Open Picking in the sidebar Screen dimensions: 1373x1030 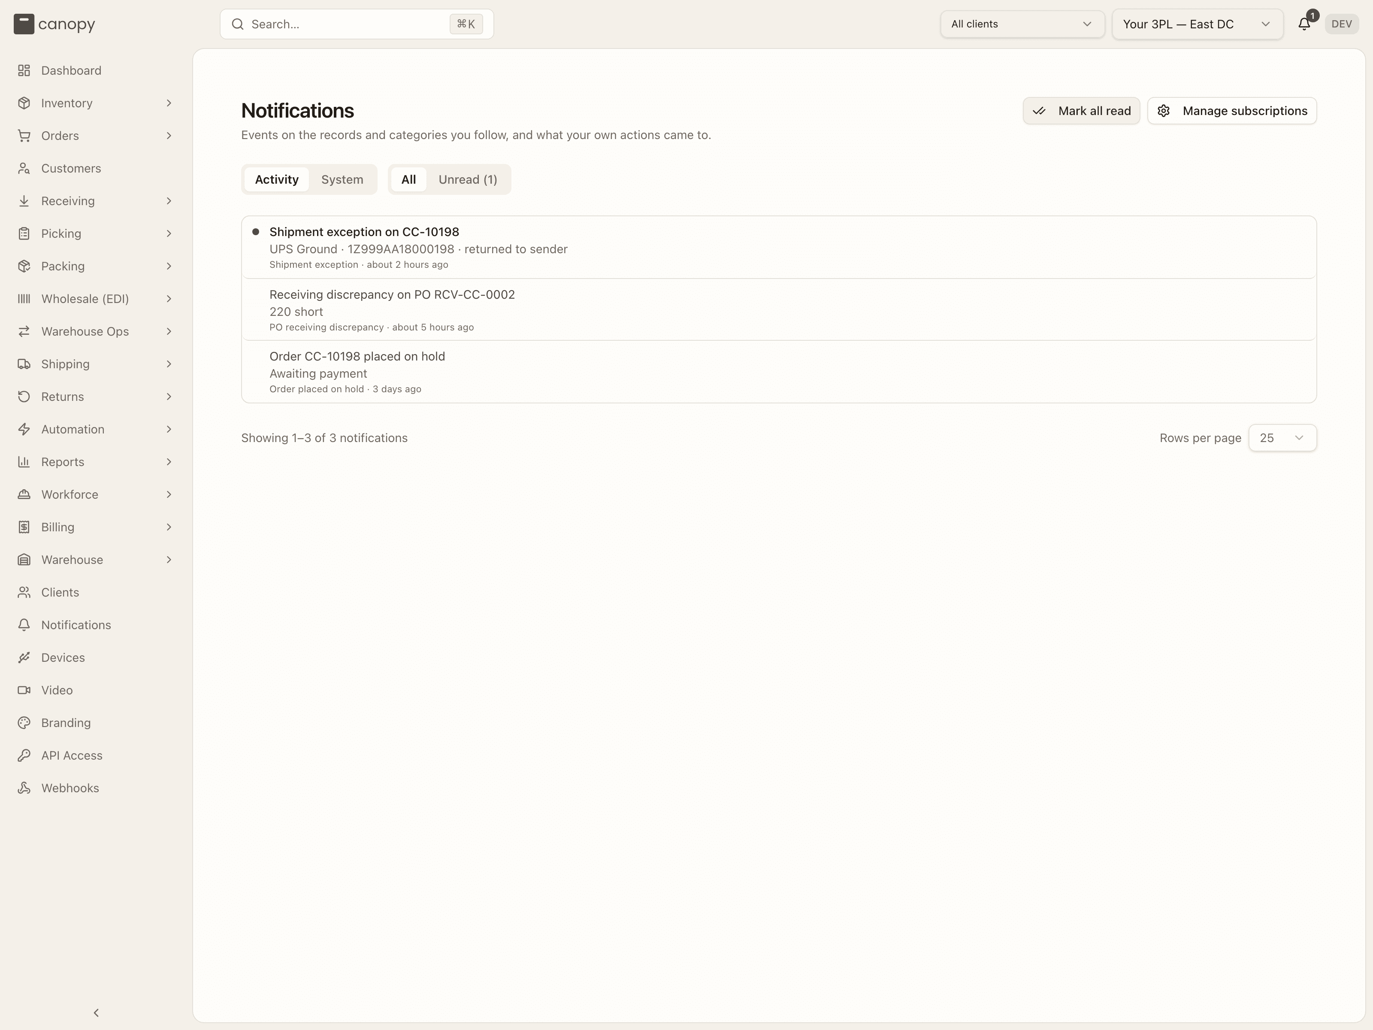(96, 233)
